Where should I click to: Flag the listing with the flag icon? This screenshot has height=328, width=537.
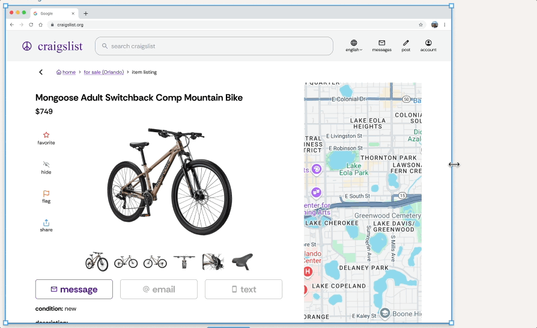(46, 197)
